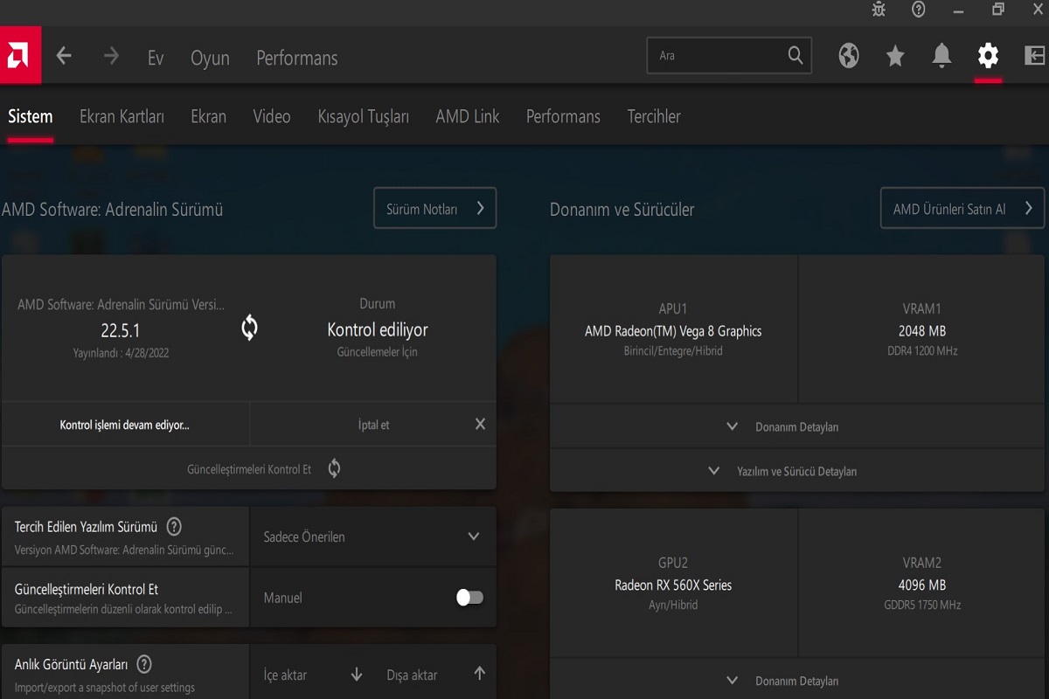
Task: Open notifications bell icon
Action: click(941, 56)
